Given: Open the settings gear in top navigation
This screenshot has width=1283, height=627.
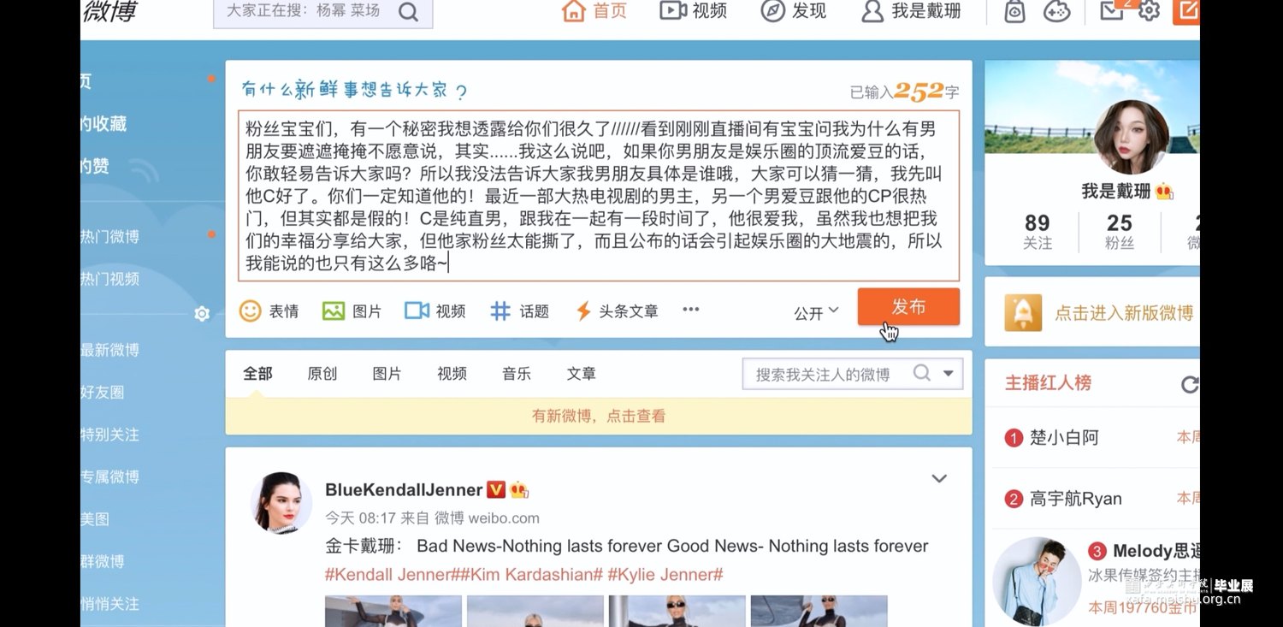Looking at the screenshot, I should pos(1149,10).
